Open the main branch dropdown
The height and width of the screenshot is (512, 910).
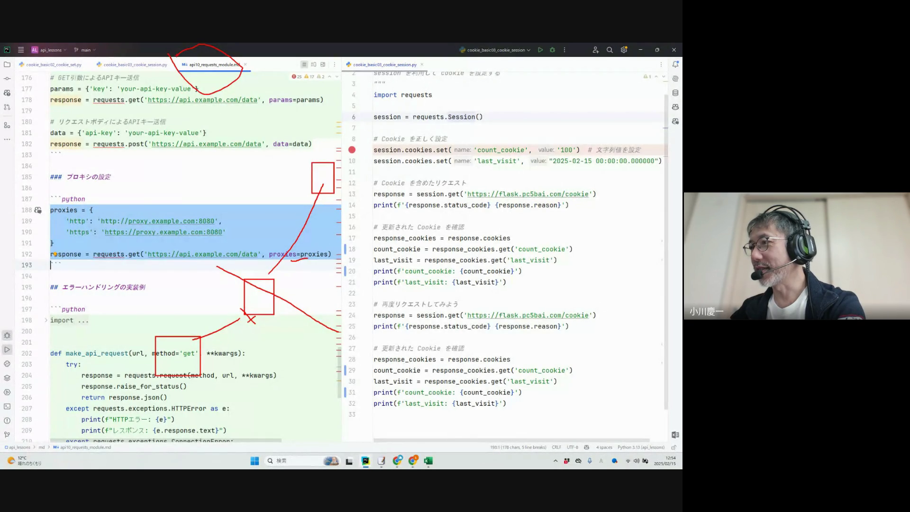(x=85, y=50)
